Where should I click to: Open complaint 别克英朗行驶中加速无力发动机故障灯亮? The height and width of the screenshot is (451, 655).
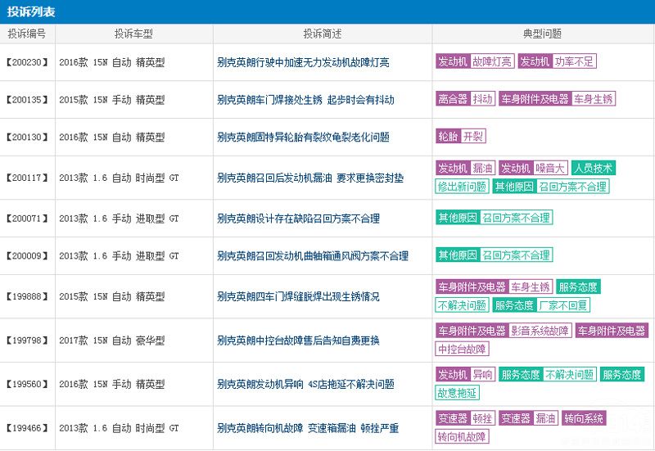tap(303, 62)
